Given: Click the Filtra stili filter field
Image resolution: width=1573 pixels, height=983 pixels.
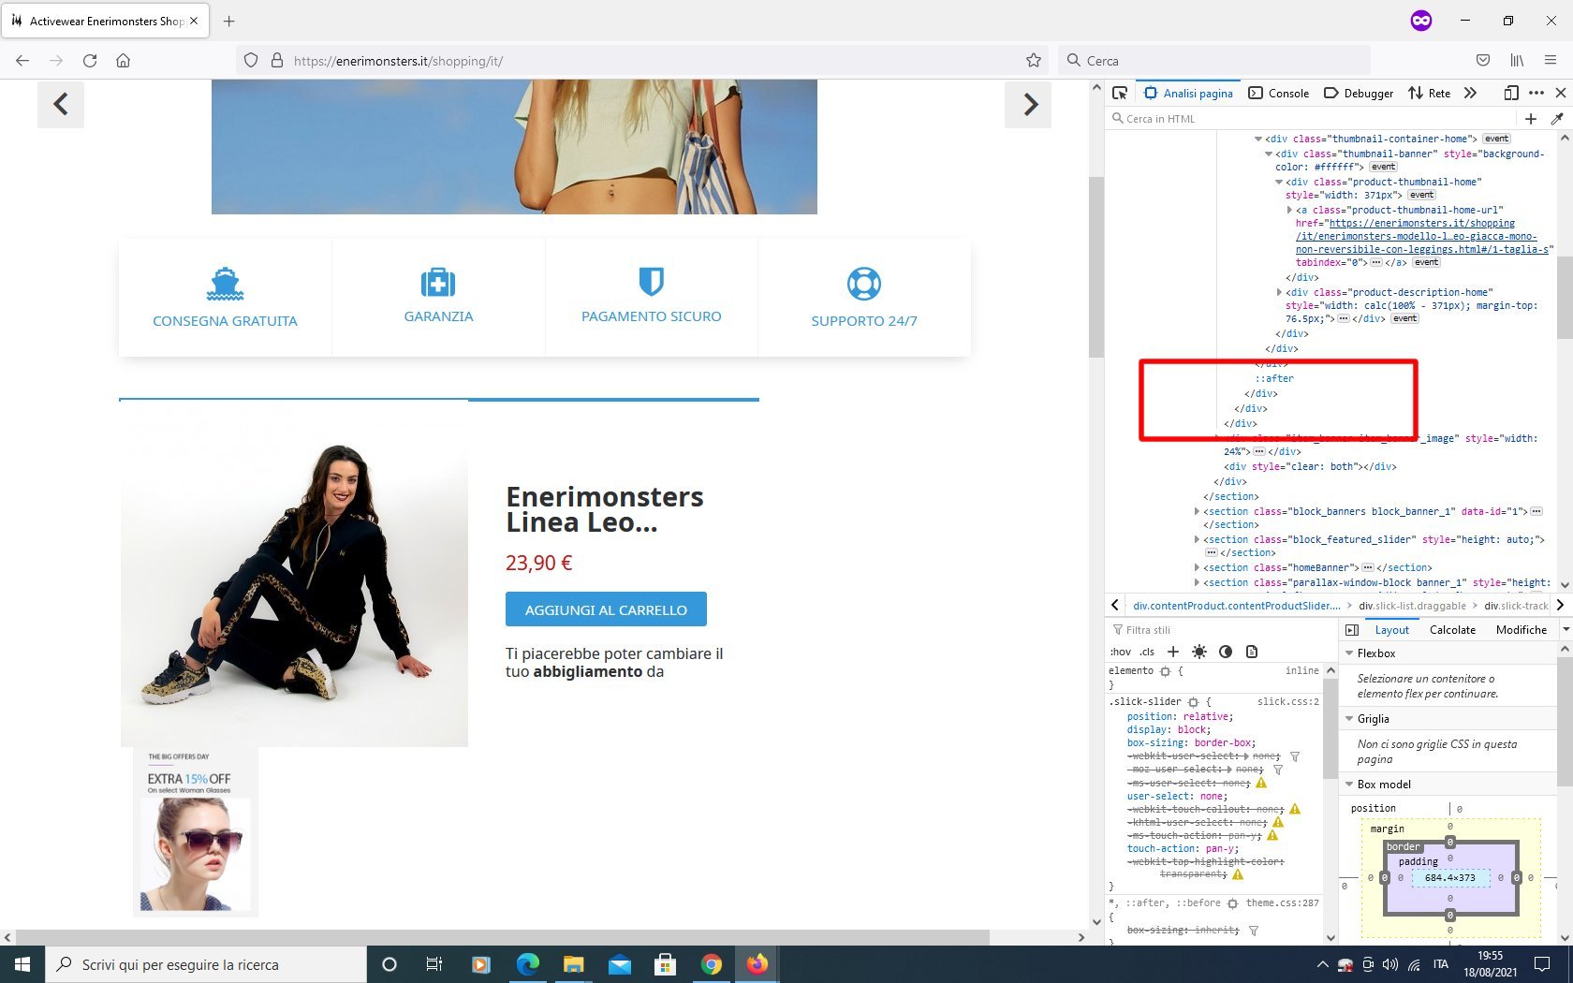Looking at the screenshot, I should click(x=1223, y=630).
